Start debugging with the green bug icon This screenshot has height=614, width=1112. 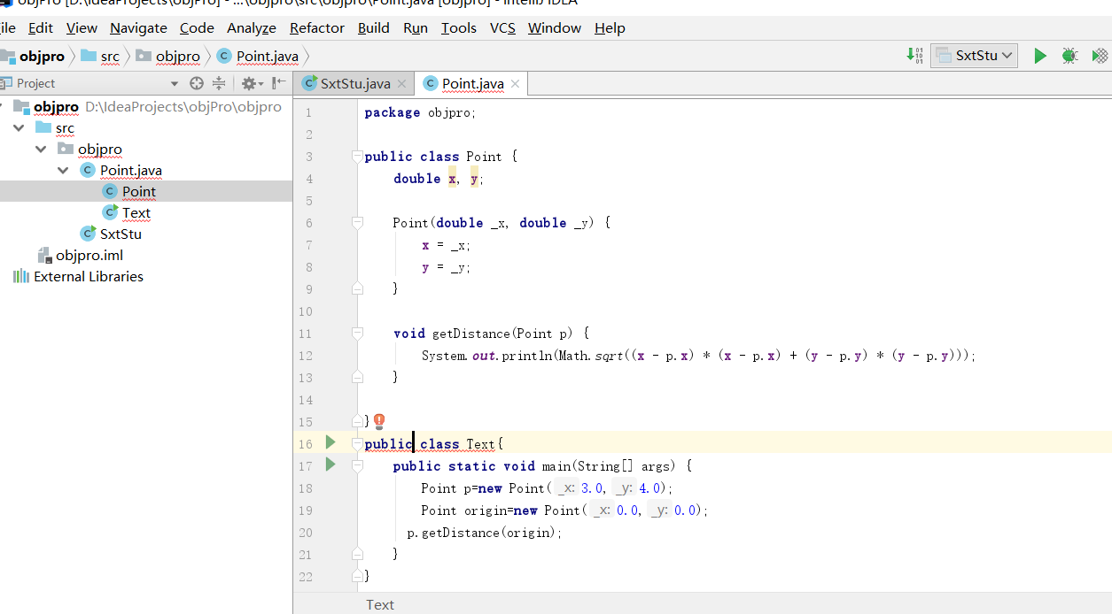[1069, 56]
